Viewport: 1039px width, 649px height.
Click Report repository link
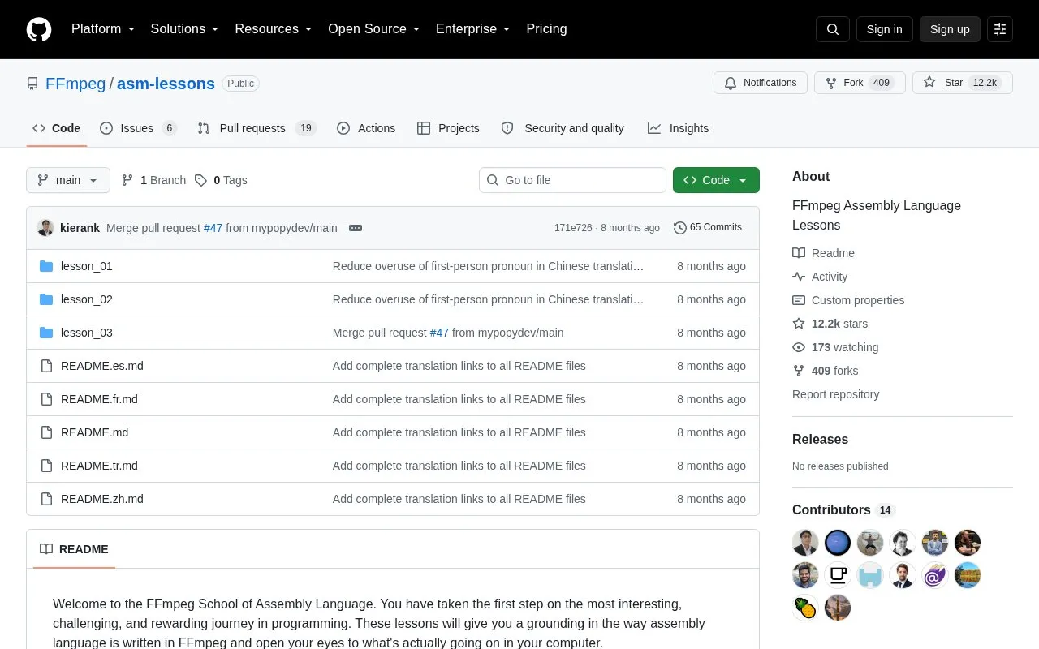click(x=835, y=394)
